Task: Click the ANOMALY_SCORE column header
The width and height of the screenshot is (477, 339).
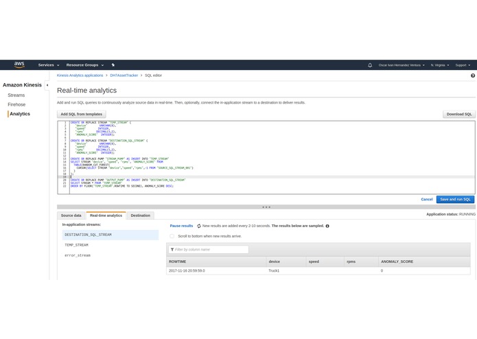Action: (424, 261)
